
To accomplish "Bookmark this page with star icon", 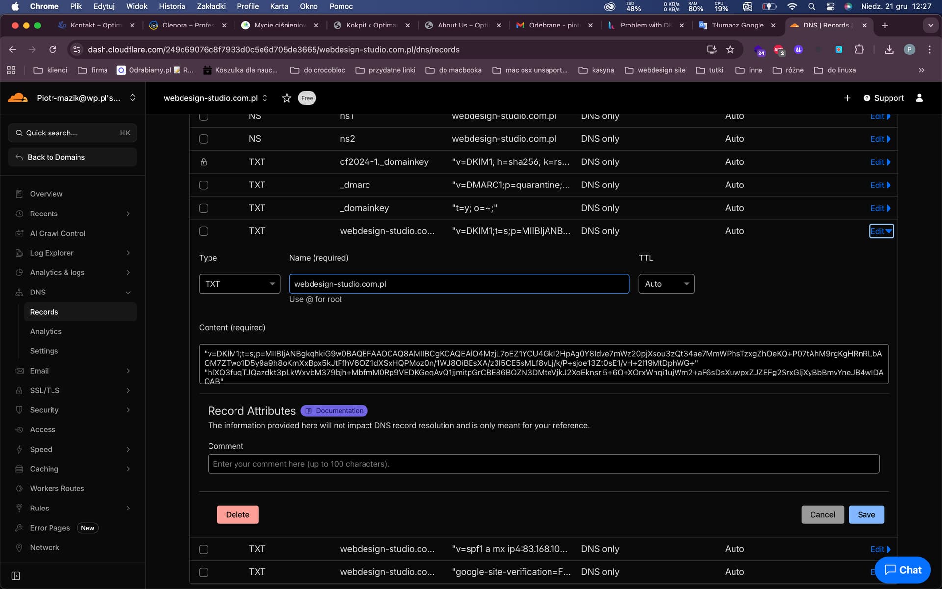I will tap(730, 50).
